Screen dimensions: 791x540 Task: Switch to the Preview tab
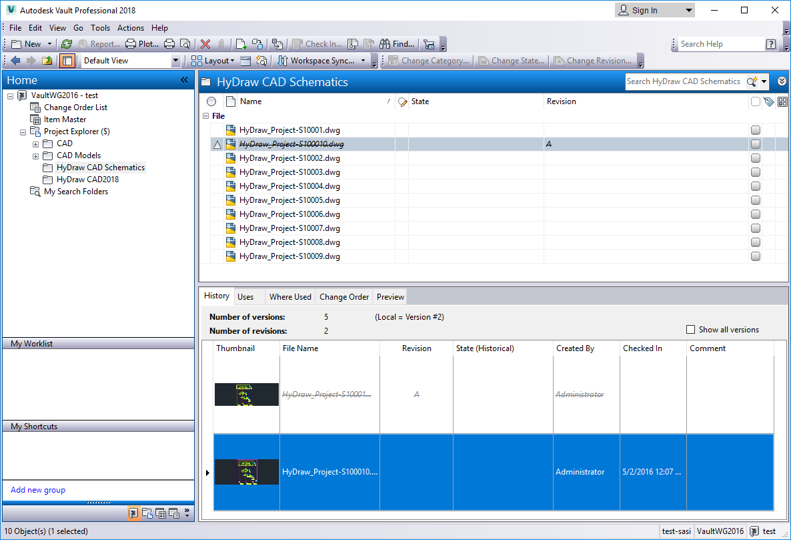coord(389,296)
